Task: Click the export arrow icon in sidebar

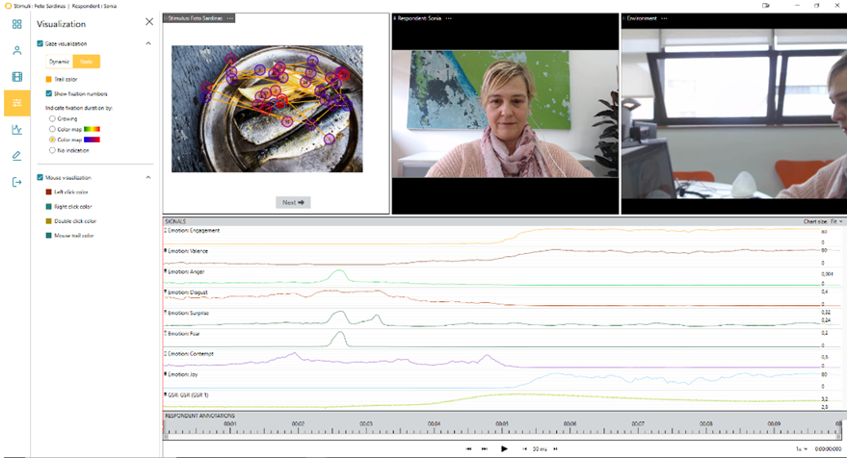Action: coord(16,182)
